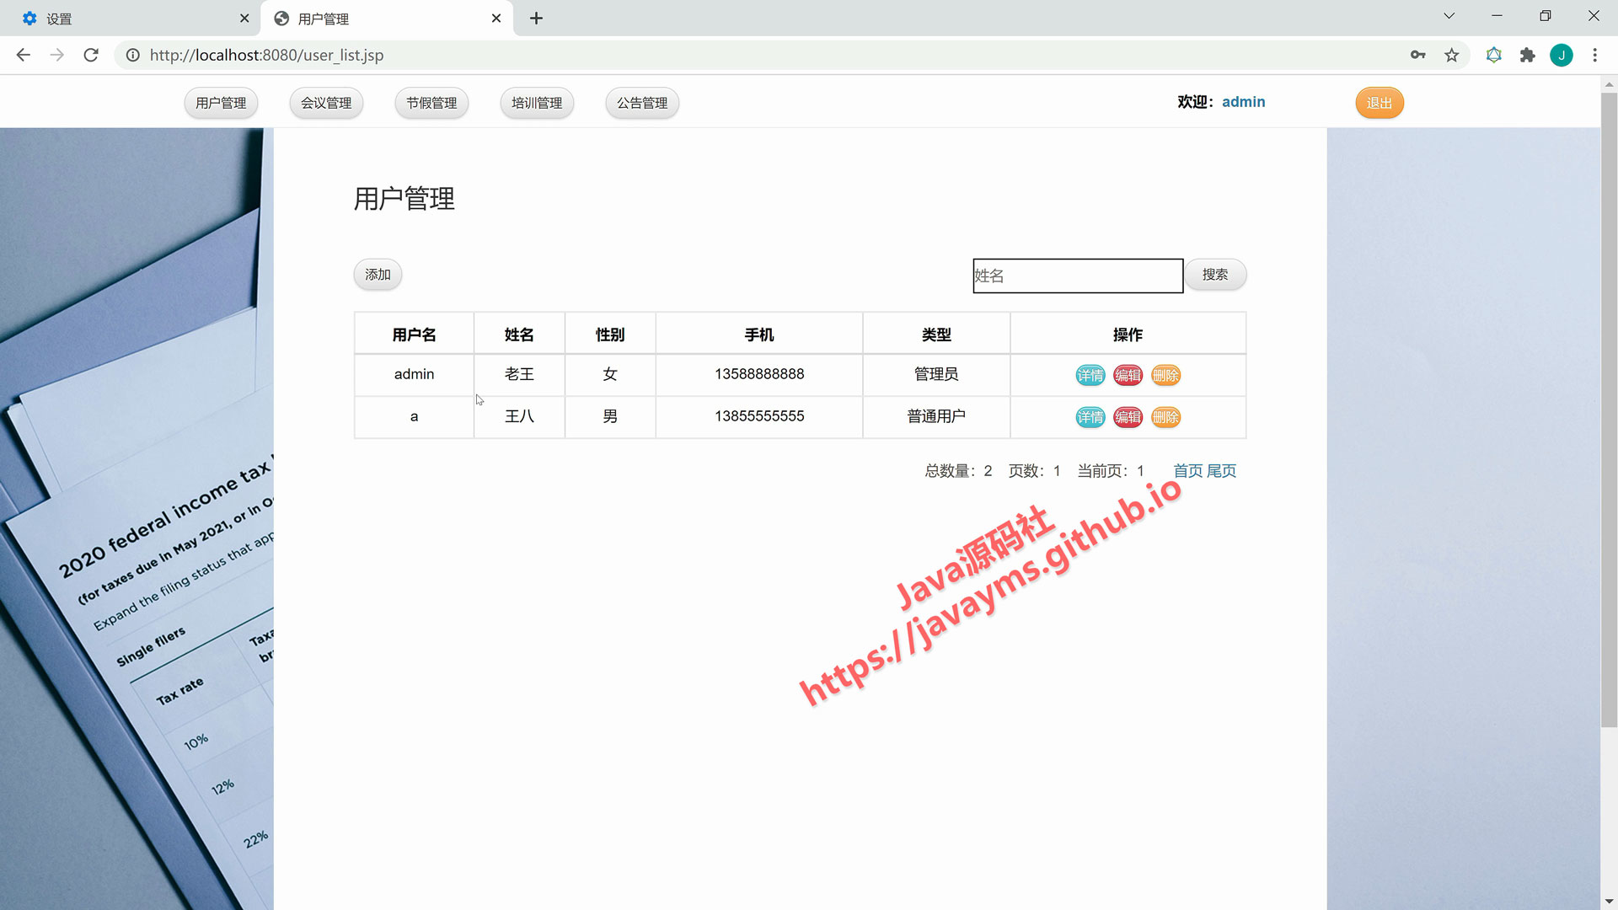Open 会议管理 navigation menu
The width and height of the screenshot is (1618, 910).
326,103
